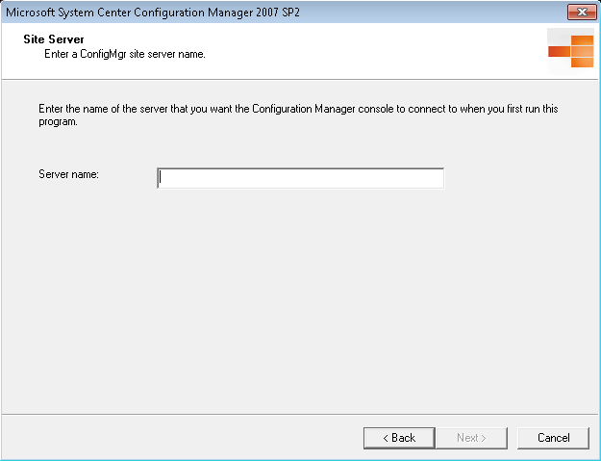The width and height of the screenshot is (601, 461).
Task: Focus the Server name text field
Action: pyautogui.click(x=300, y=178)
